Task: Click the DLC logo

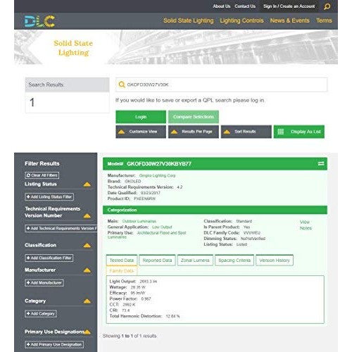Action: point(39,21)
